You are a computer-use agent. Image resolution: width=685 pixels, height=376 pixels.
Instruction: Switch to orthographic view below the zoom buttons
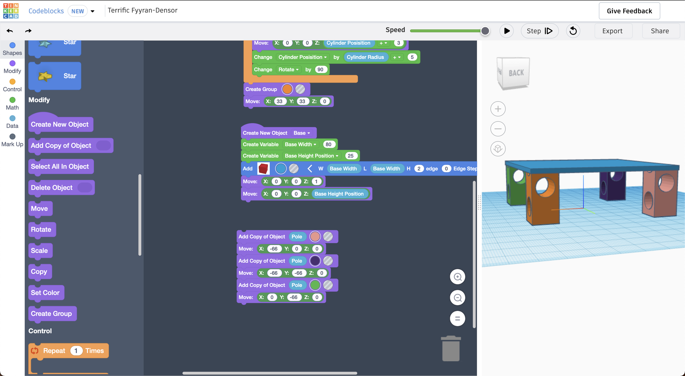(x=498, y=149)
